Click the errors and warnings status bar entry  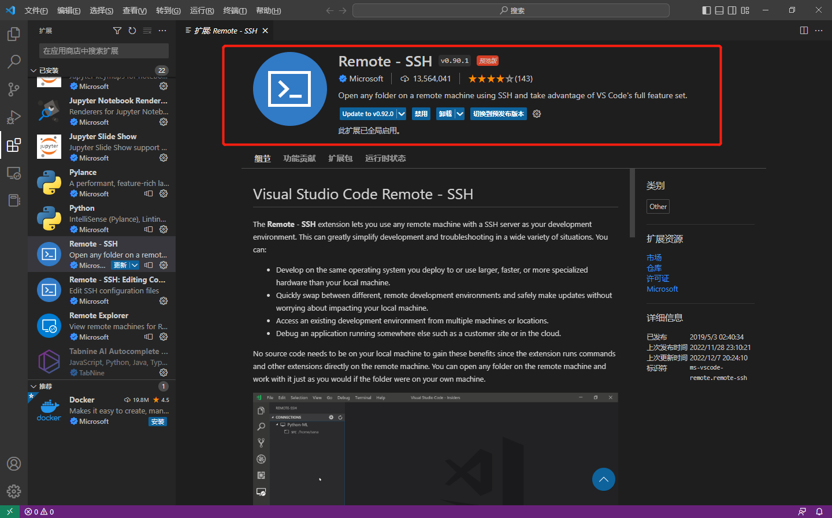coord(39,512)
